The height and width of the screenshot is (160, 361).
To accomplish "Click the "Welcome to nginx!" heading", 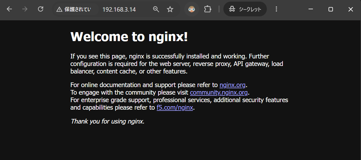I will (x=129, y=37).
